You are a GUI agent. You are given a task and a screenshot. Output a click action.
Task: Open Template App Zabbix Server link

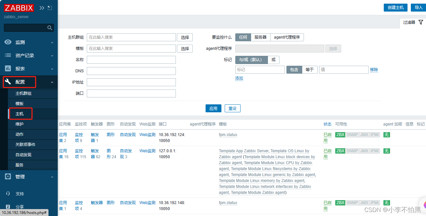tap(244, 151)
